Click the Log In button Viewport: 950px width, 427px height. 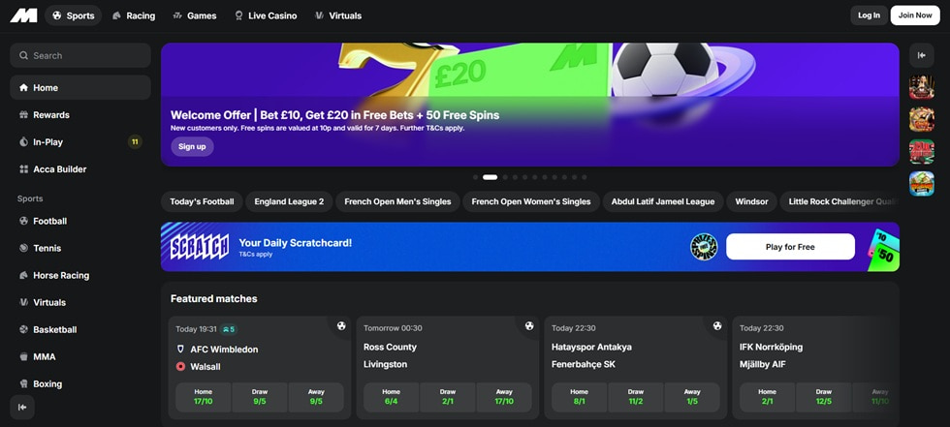(869, 15)
